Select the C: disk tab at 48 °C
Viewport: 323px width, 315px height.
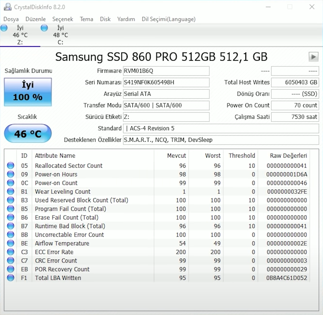[60, 35]
